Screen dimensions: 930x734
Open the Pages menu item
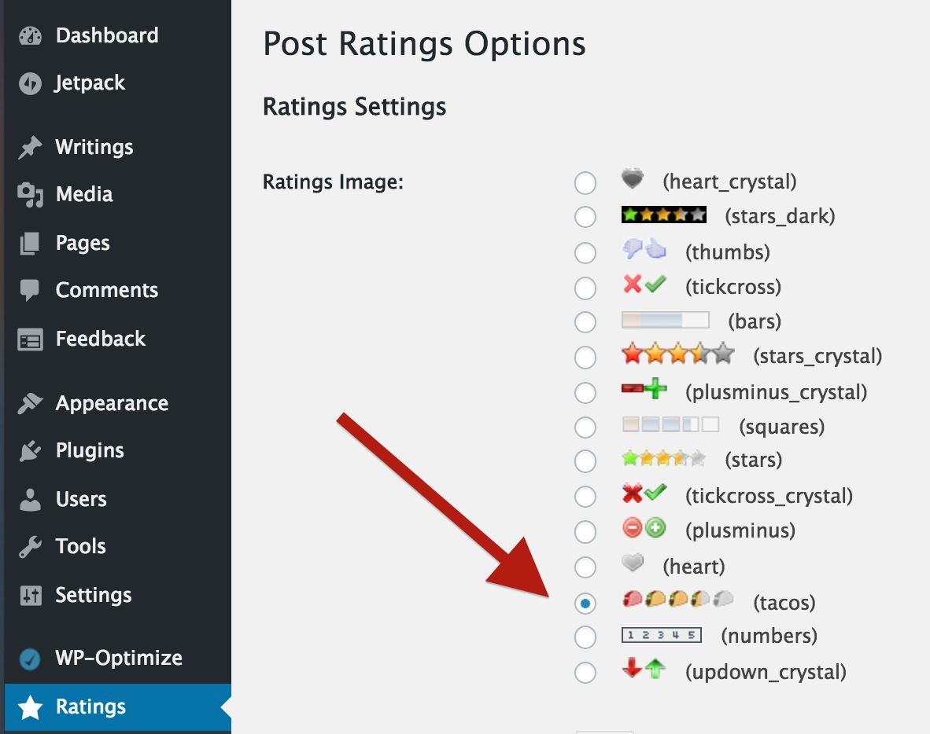point(82,243)
